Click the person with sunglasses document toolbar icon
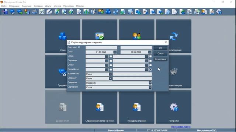Screen dimensions: 236x132 point(211,11)
